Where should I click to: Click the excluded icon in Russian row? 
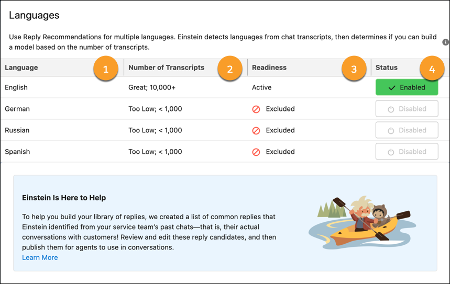[x=256, y=131]
